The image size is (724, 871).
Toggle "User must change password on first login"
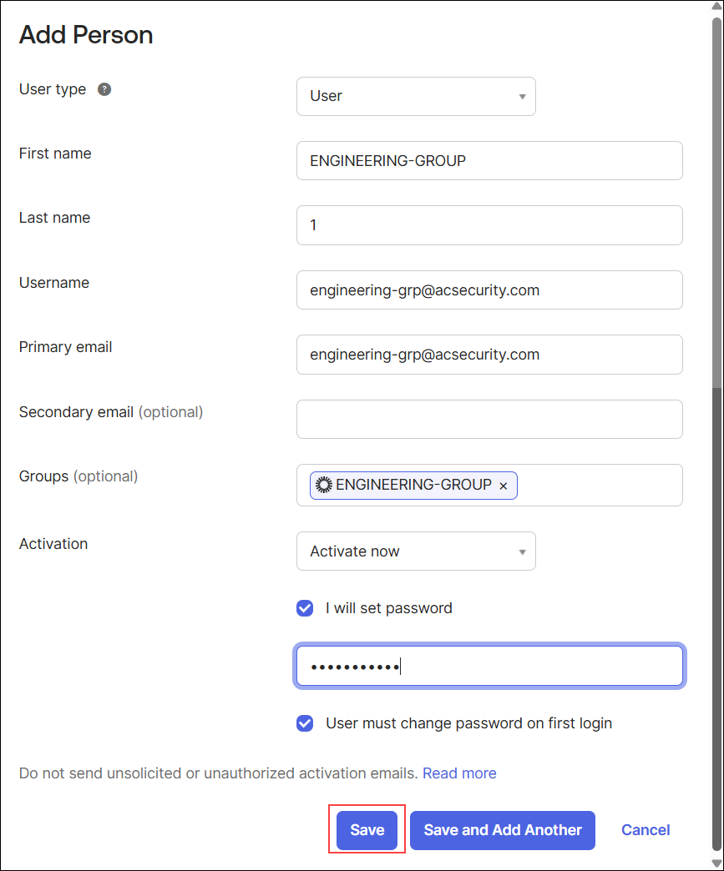click(305, 723)
